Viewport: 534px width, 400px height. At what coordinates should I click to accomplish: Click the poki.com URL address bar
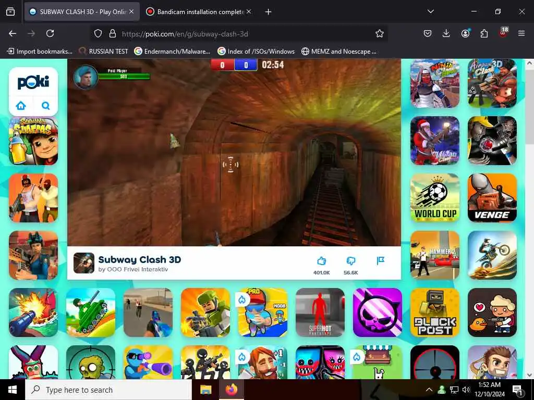[x=238, y=34]
